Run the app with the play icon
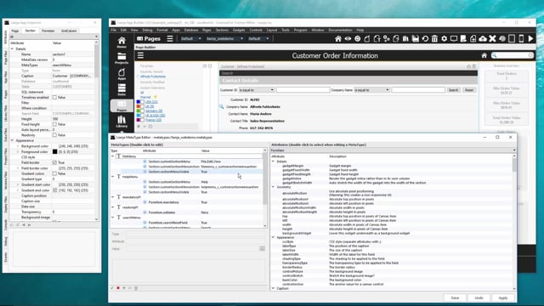Image resolution: width=544 pixels, height=306 pixels. point(530,38)
